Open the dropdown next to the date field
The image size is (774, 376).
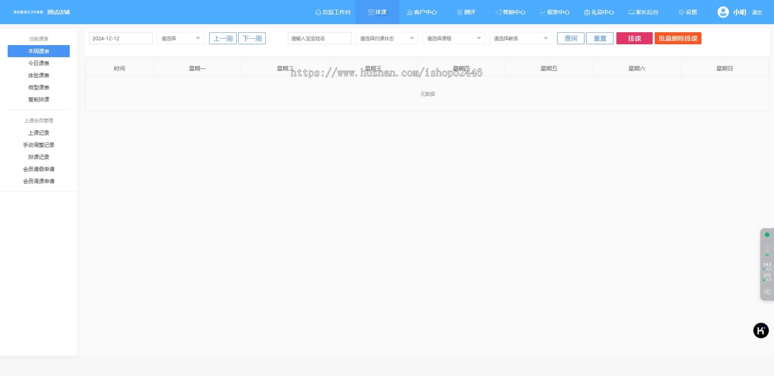(181, 39)
